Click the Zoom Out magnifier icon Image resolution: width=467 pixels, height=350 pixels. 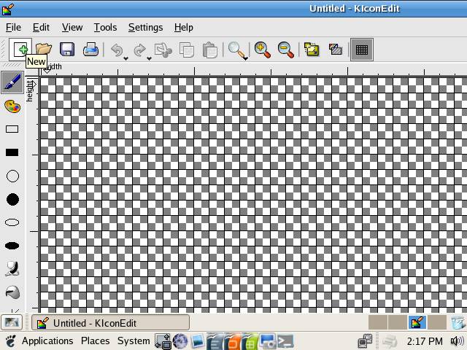coord(286,50)
